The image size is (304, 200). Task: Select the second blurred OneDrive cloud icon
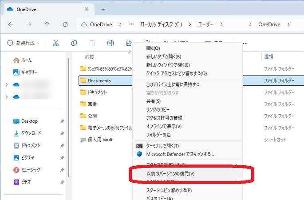[x=16, y=97]
